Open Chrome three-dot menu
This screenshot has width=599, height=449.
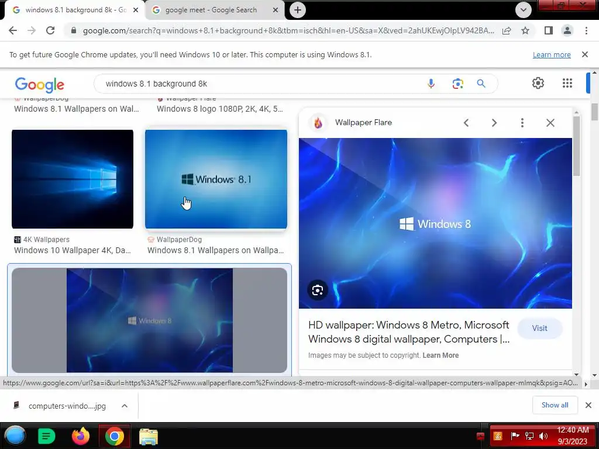(586, 30)
